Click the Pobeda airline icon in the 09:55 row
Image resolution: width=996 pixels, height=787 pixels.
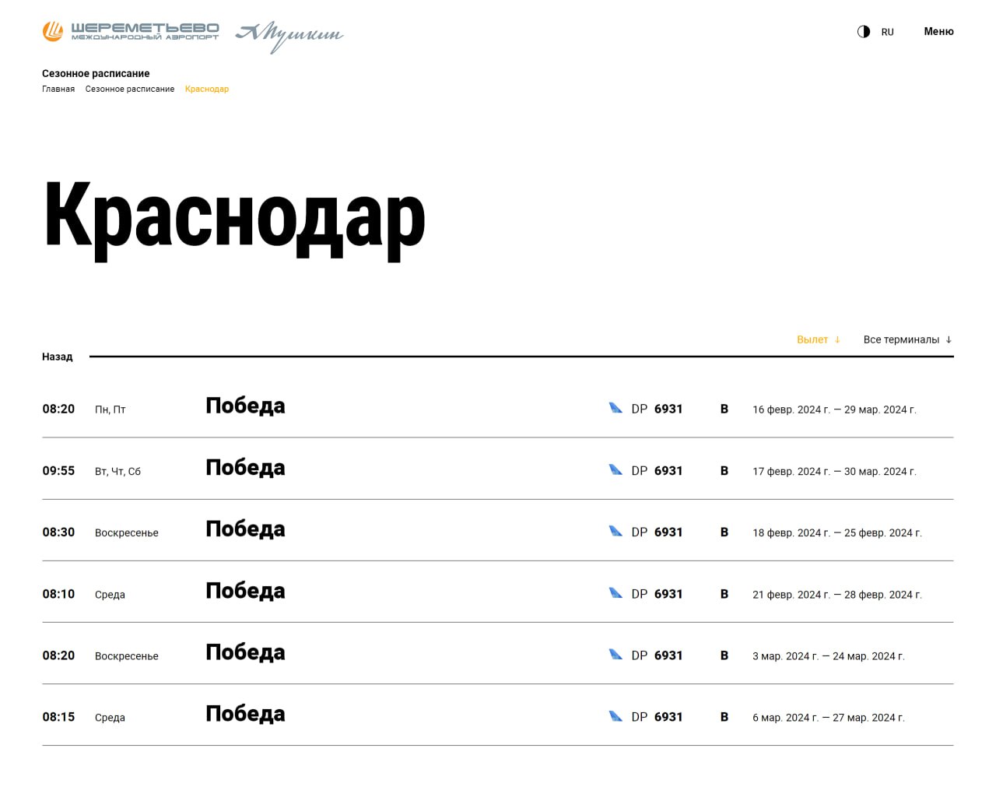[615, 469]
